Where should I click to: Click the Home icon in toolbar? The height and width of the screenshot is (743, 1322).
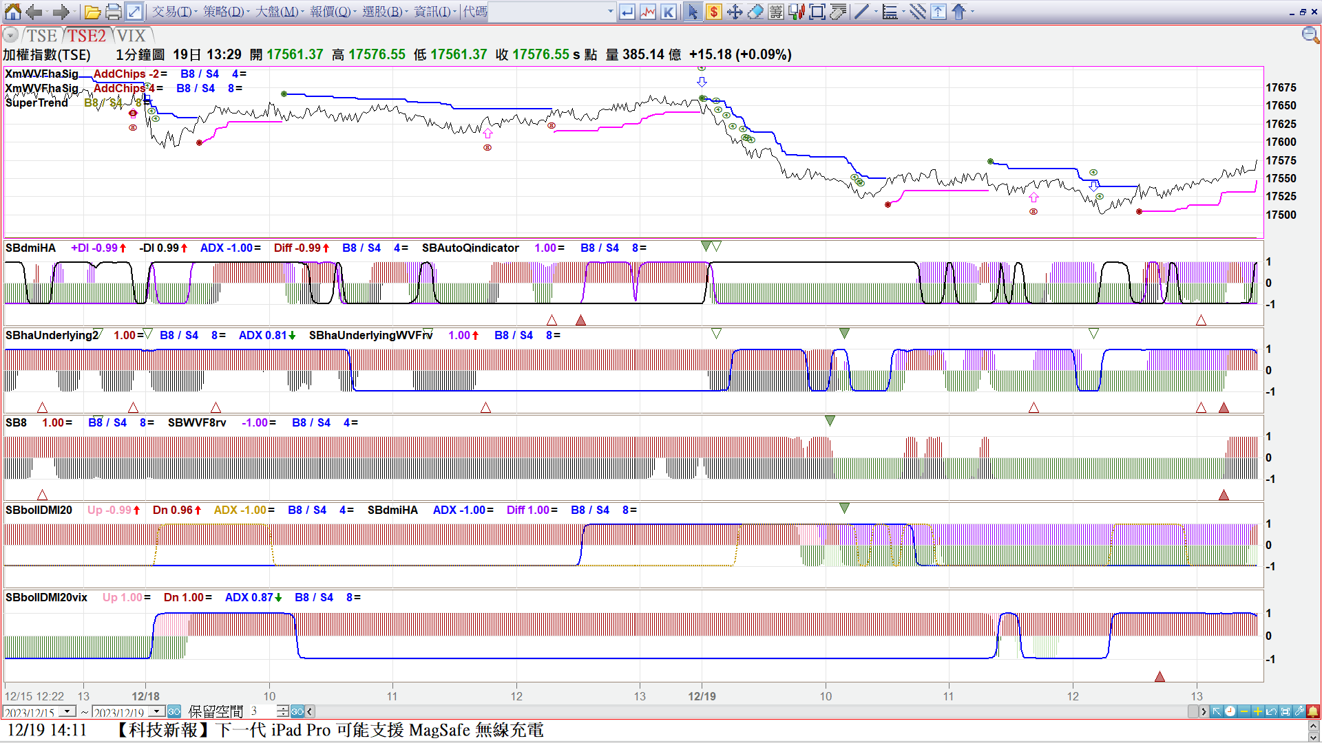pos(12,12)
